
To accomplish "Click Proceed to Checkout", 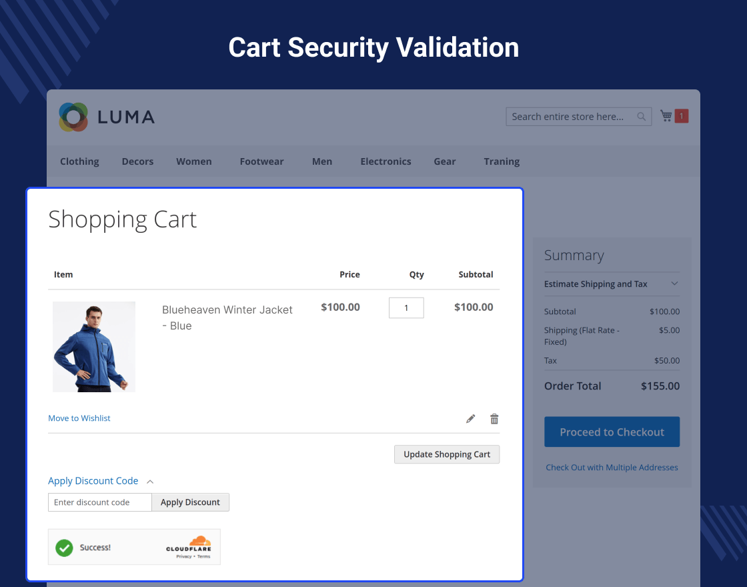I will tap(612, 432).
